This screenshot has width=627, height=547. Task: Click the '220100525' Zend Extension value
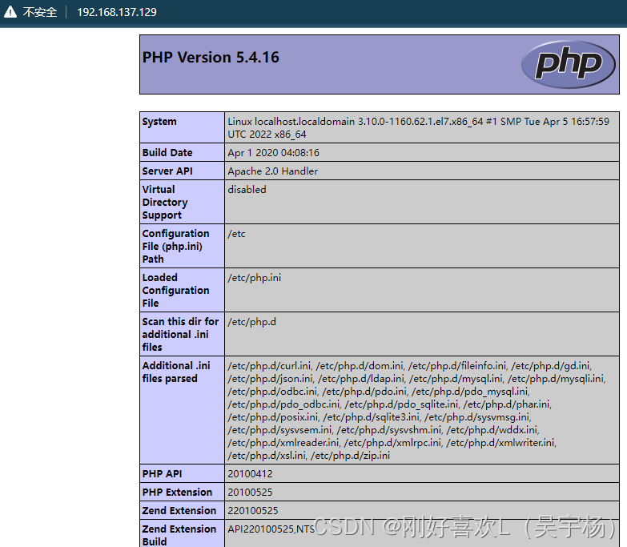pyautogui.click(x=253, y=510)
